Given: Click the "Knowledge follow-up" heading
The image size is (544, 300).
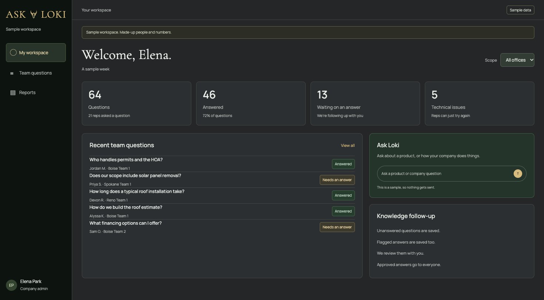Looking at the screenshot, I should tap(406, 216).
